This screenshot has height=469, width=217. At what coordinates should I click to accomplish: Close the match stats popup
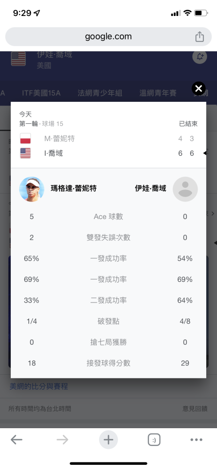click(199, 89)
